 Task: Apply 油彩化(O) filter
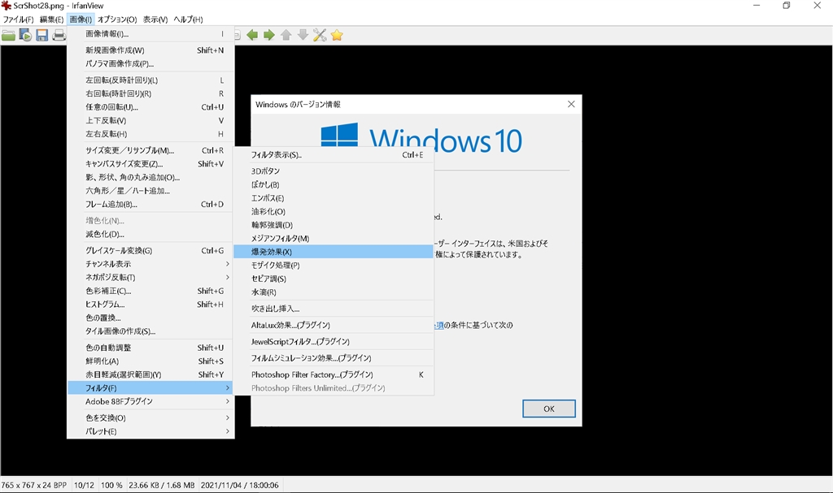tap(334, 212)
